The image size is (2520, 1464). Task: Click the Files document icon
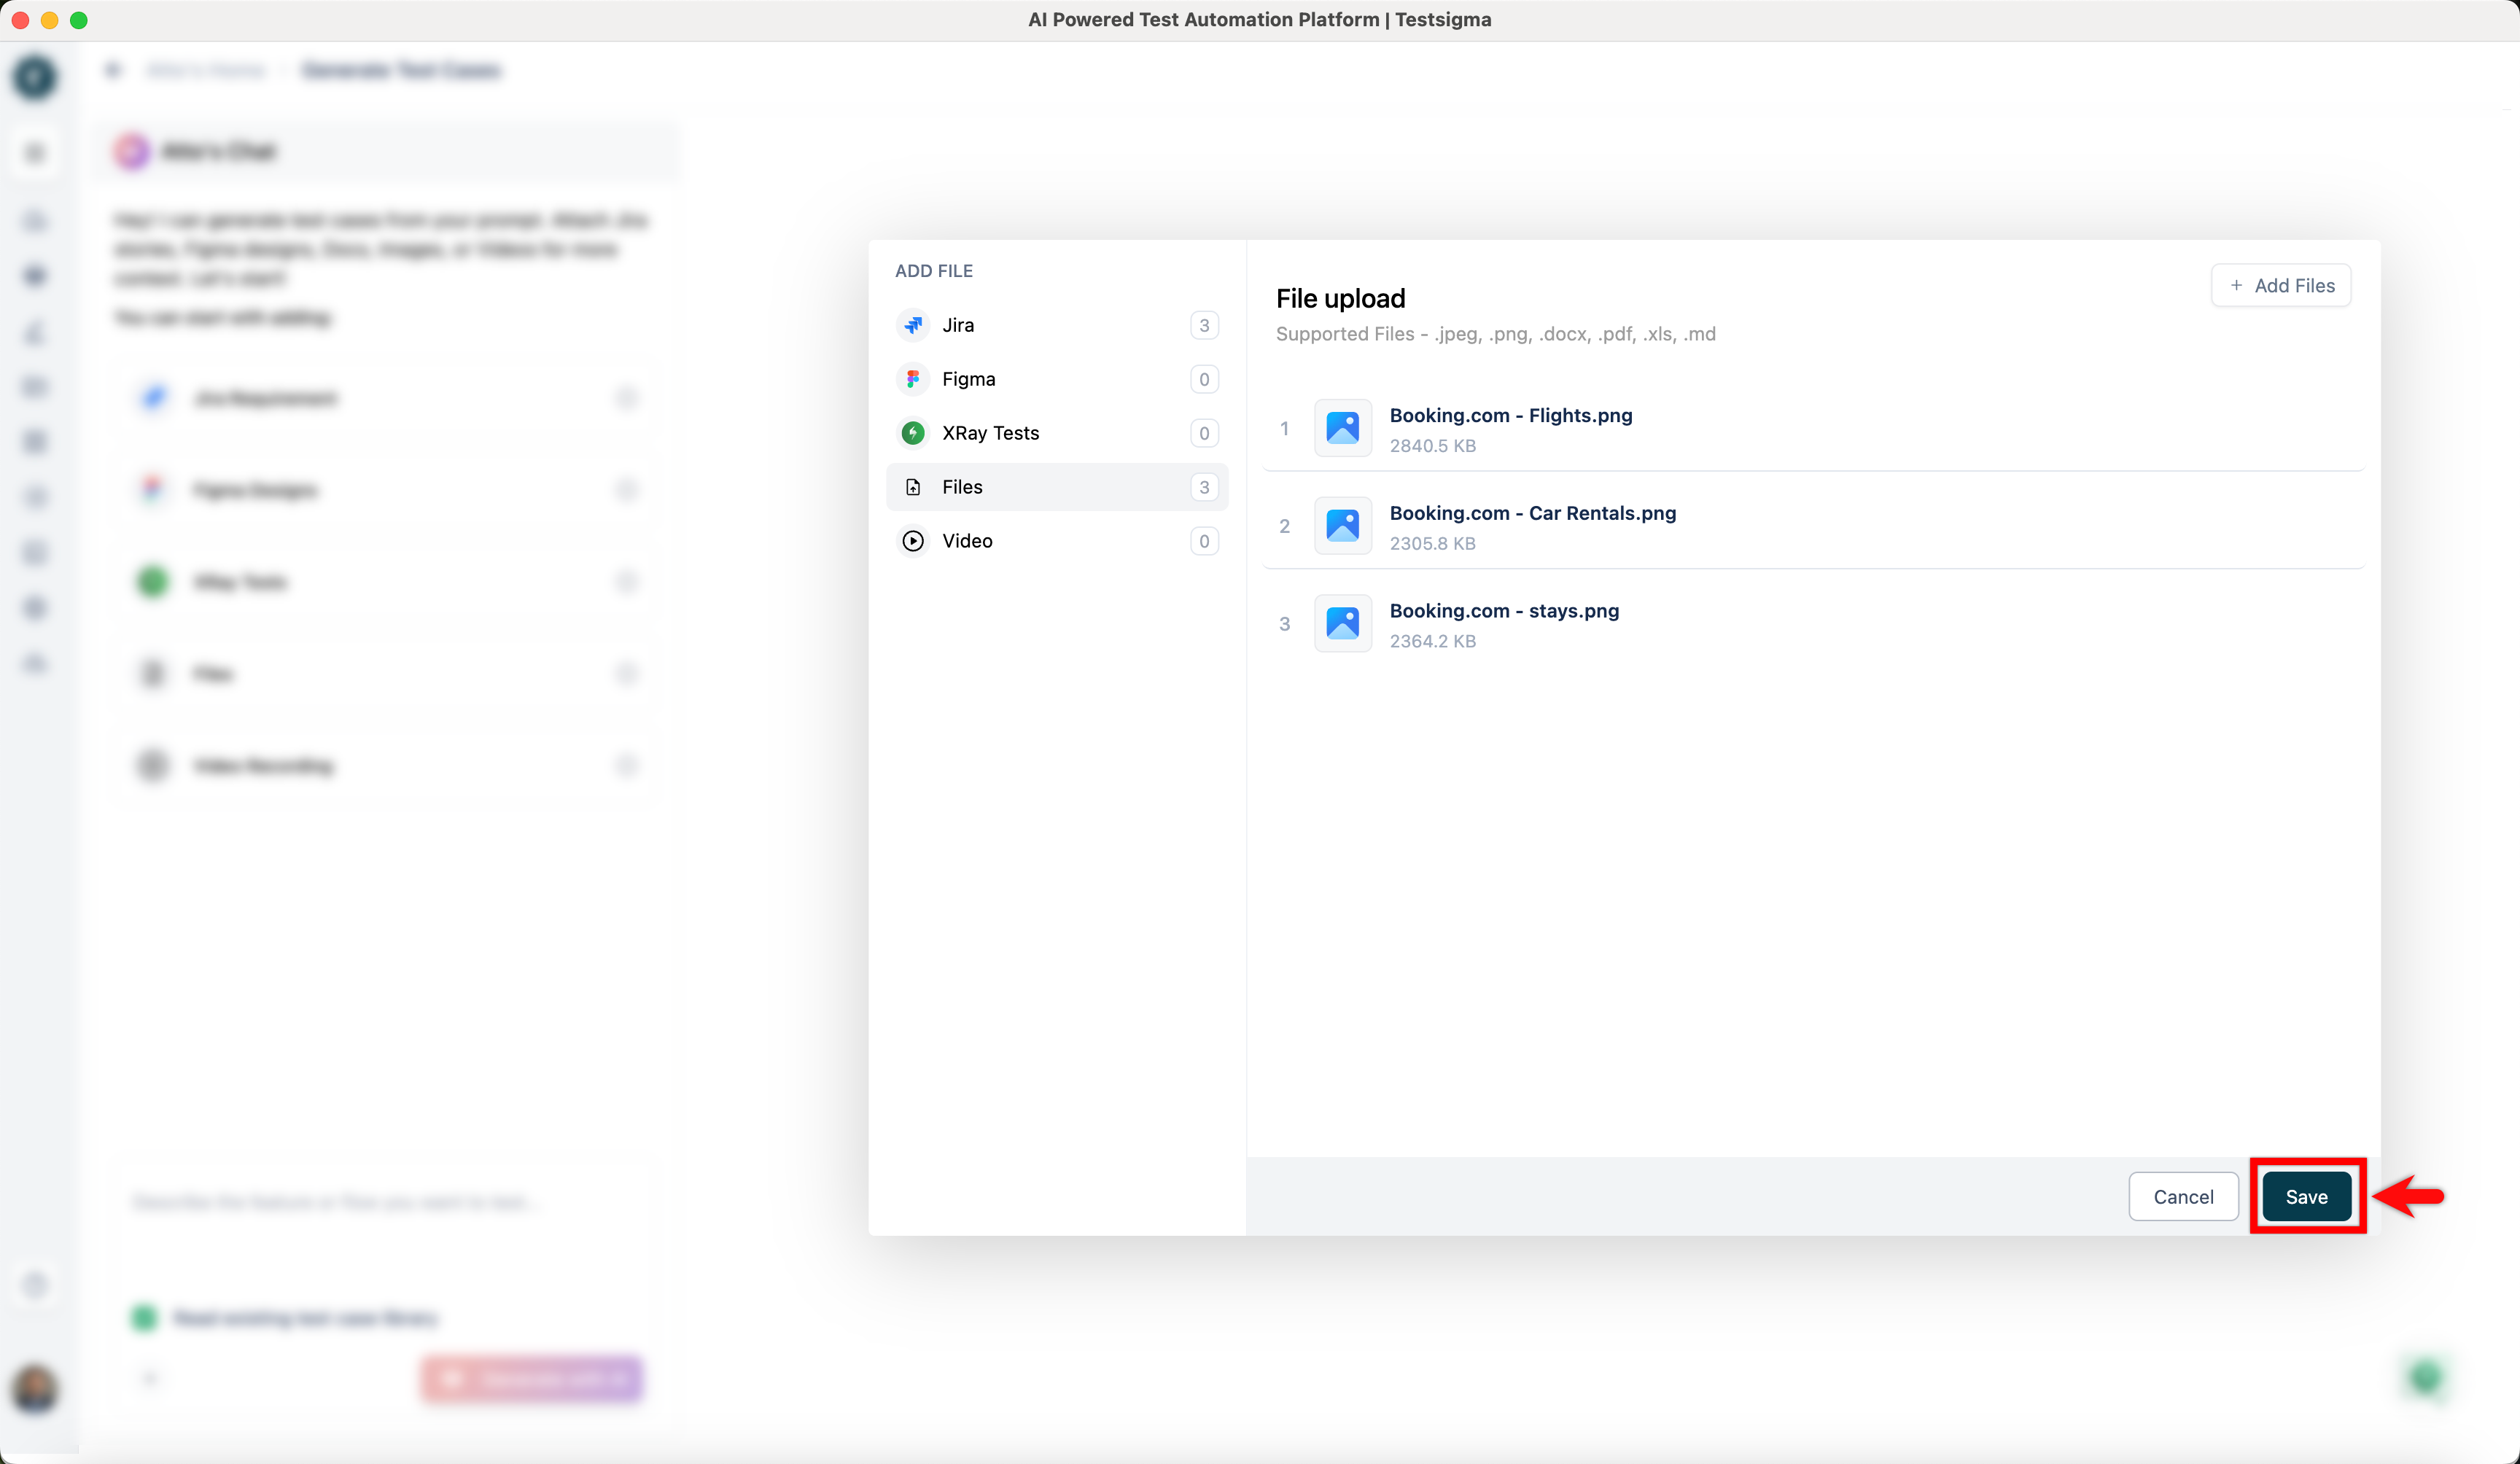tap(912, 487)
